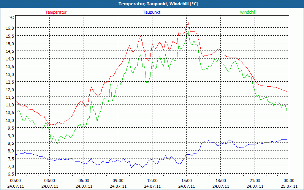304x190 pixels.
Task: Click the 15,5 value on the y-axis
Action: click(10, 36)
